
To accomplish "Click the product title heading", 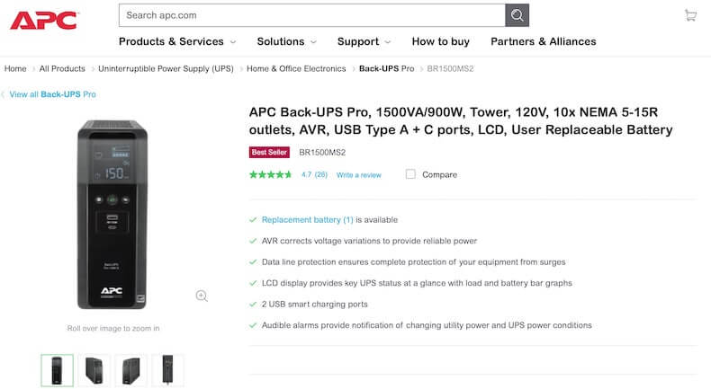I will [x=461, y=121].
